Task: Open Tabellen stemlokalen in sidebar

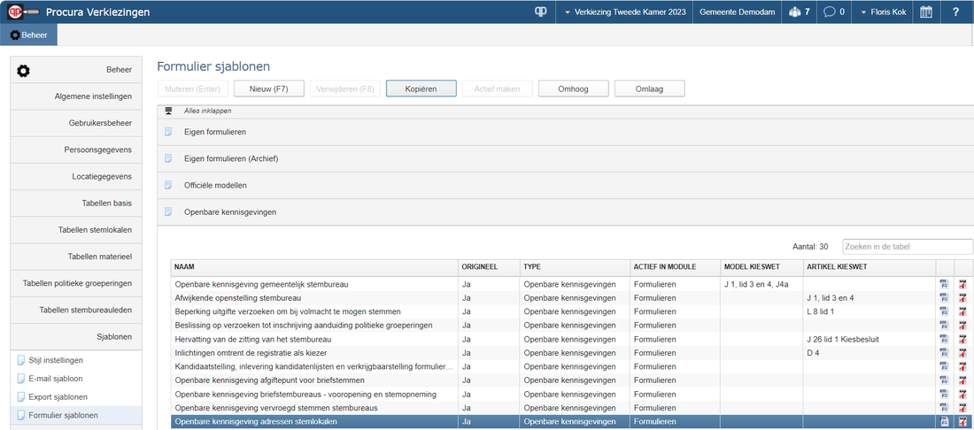Action: point(76,229)
